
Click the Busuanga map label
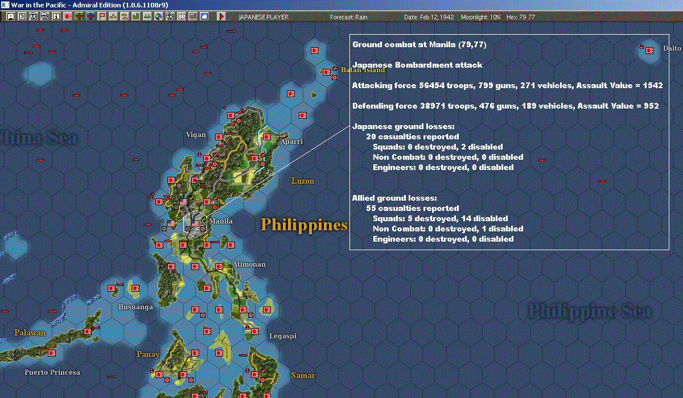point(135,307)
